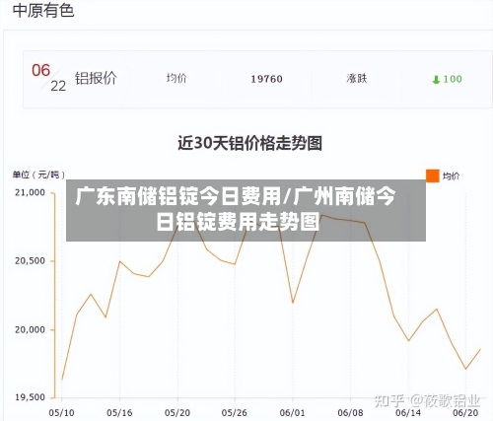Click the 铝报价 heading
The width and height of the screenshot is (493, 421).
[x=96, y=78]
